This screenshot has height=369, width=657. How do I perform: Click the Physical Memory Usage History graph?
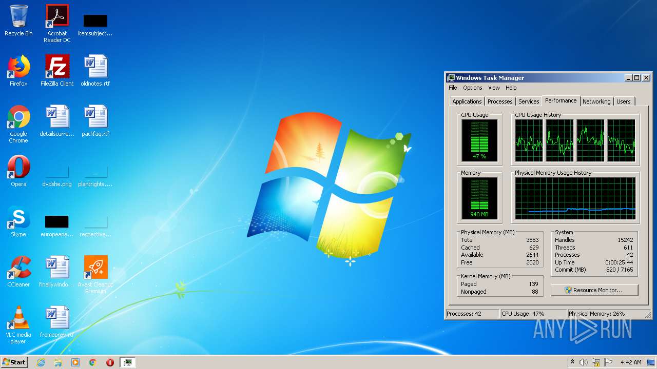(x=575, y=198)
